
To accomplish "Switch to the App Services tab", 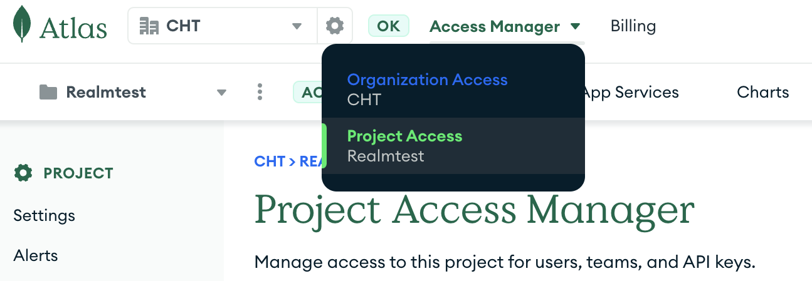I will [x=630, y=93].
